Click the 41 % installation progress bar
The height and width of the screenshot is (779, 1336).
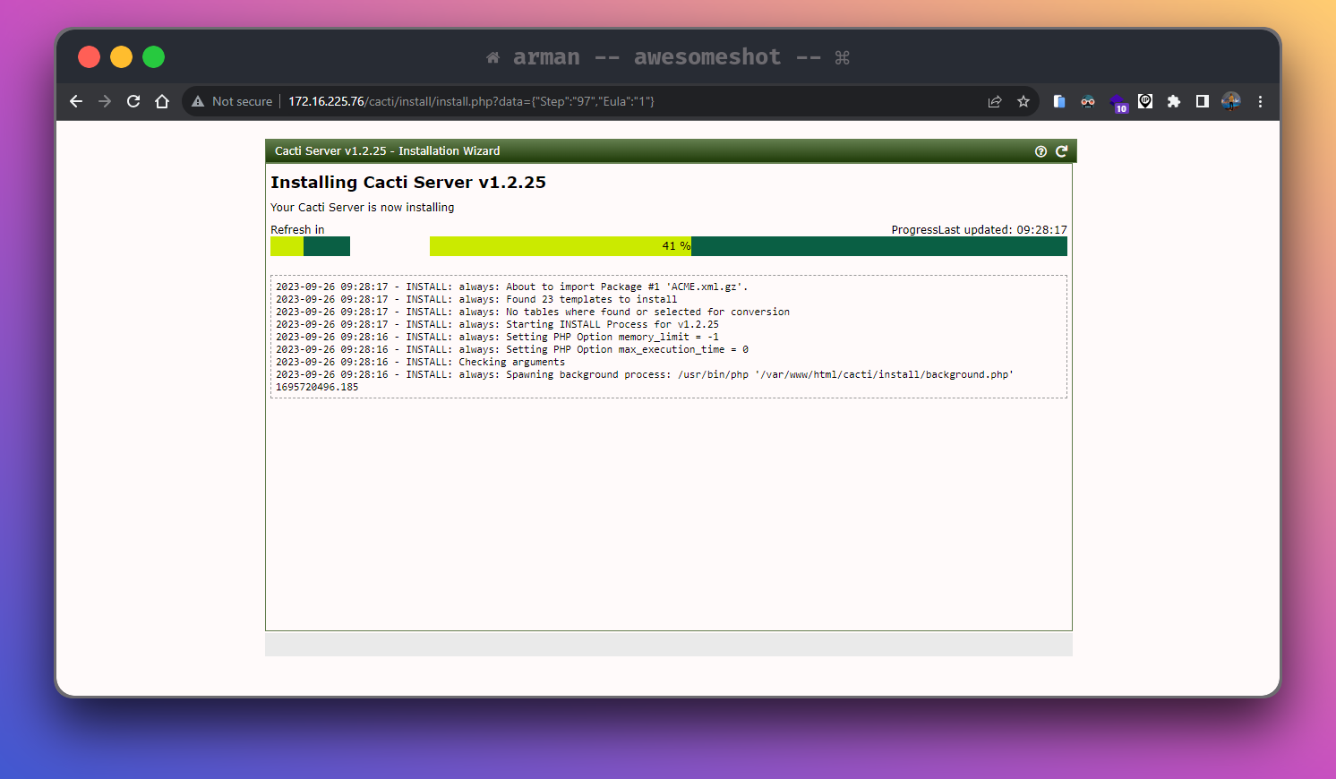pos(748,246)
